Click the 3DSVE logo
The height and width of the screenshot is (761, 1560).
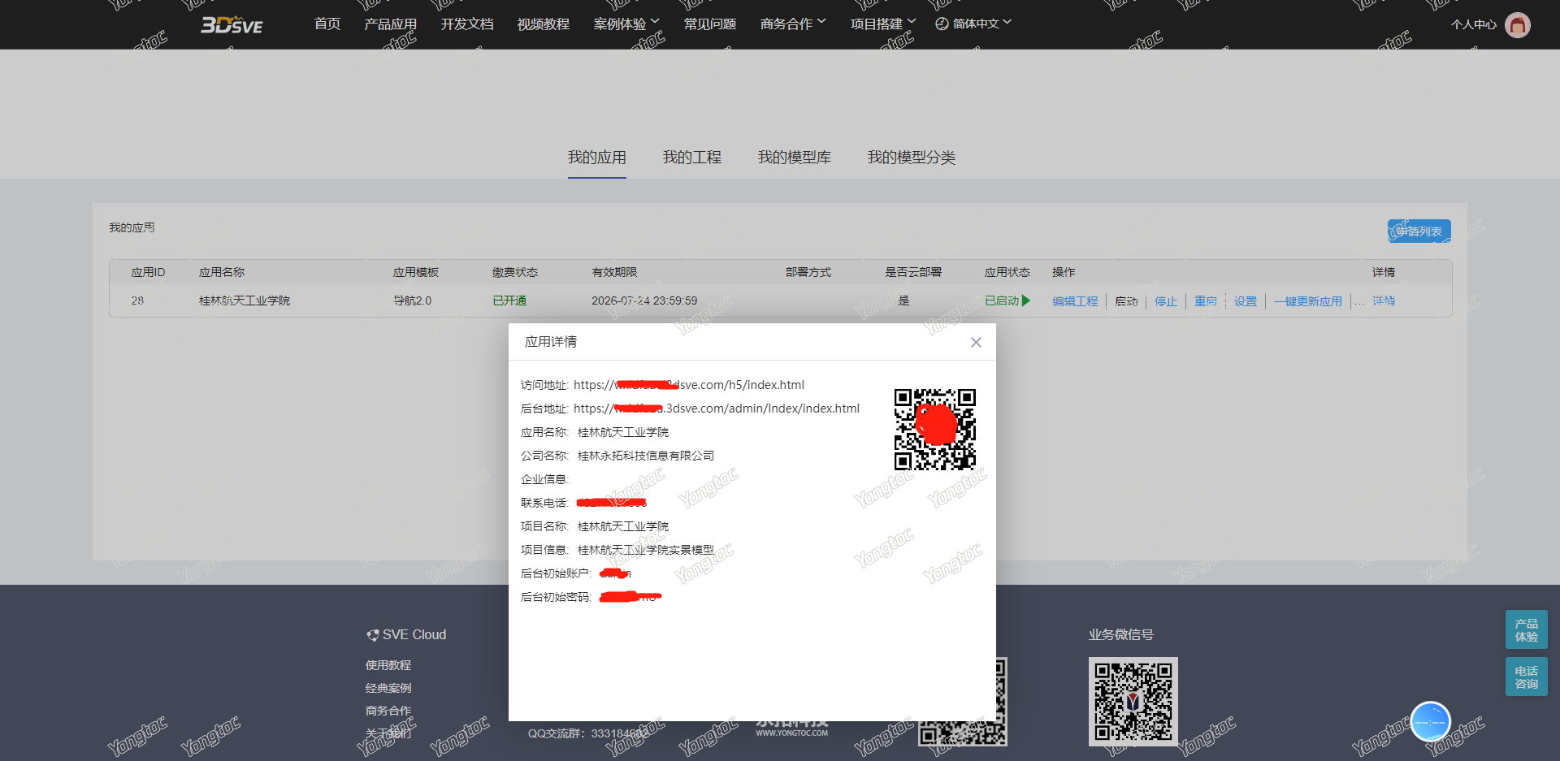tap(232, 25)
